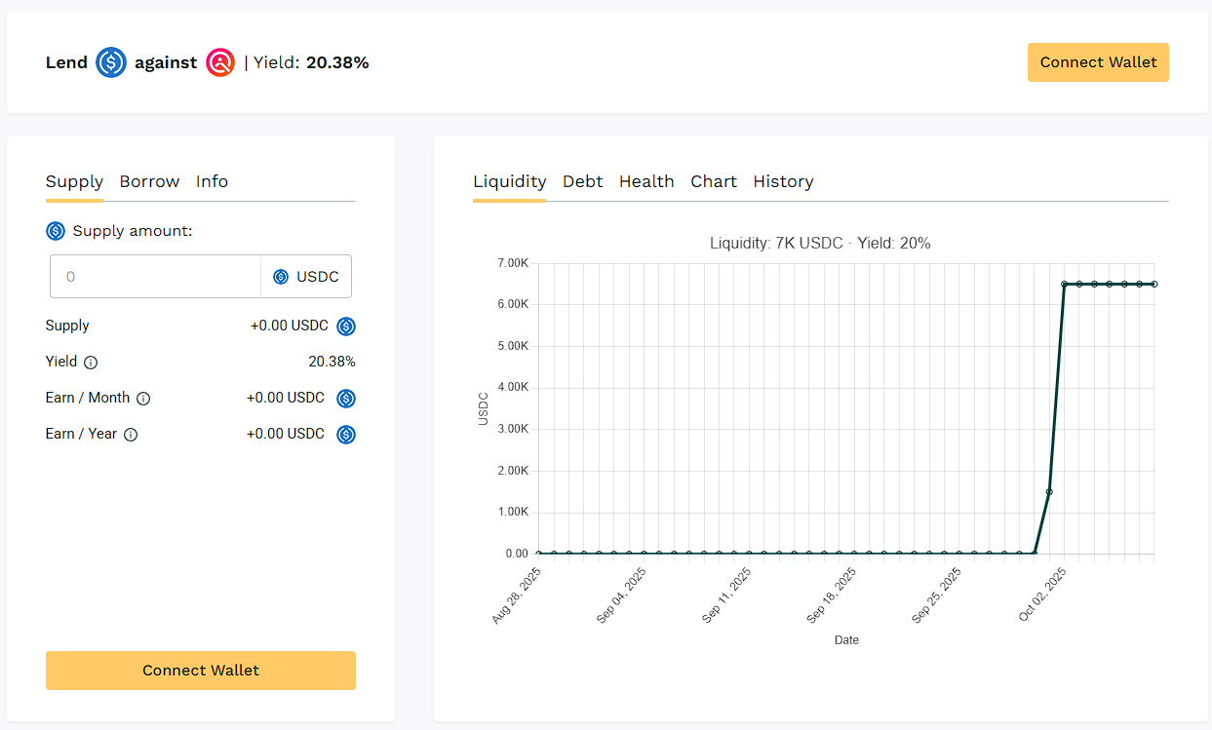The height and width of the screenshot is (730, 1212).
Task: Focus the supply amount input field
Action: tap(156, 277)
